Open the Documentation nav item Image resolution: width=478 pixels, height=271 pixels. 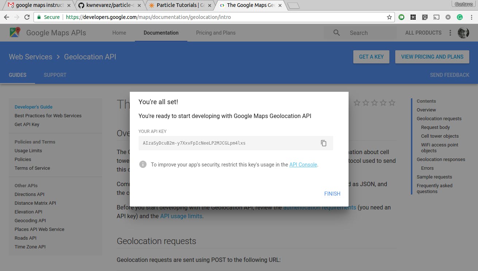click(x=161, y=33)
